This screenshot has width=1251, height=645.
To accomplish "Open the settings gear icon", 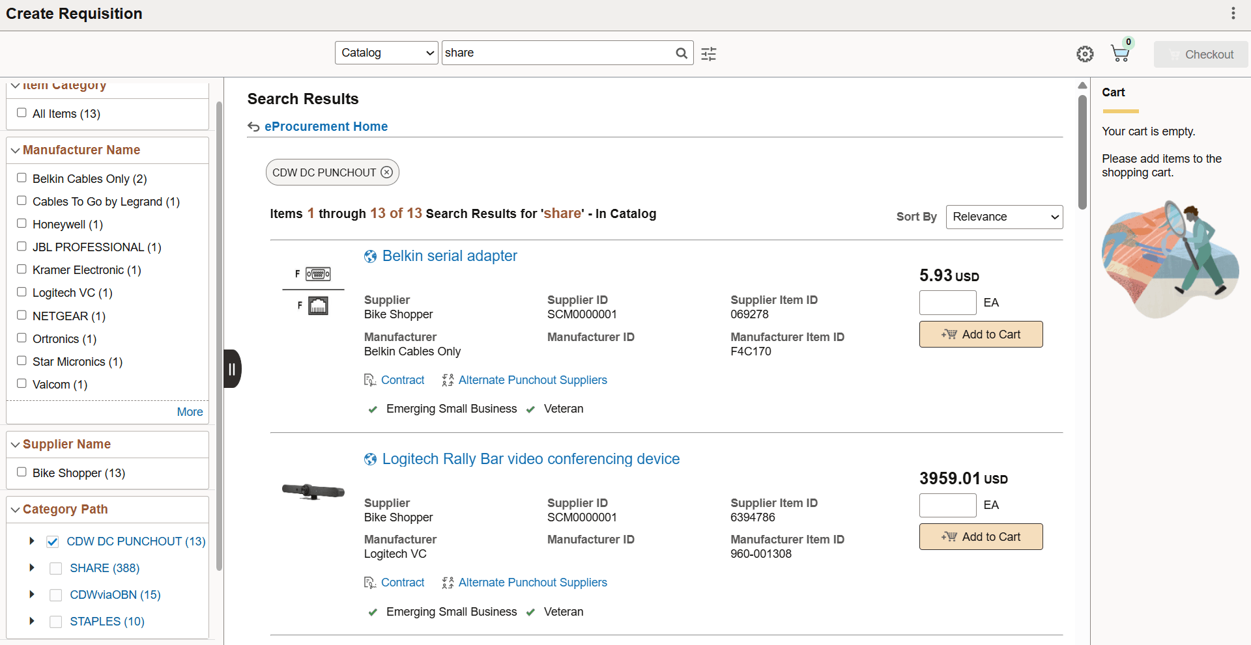I will (x=1085, y=54).
